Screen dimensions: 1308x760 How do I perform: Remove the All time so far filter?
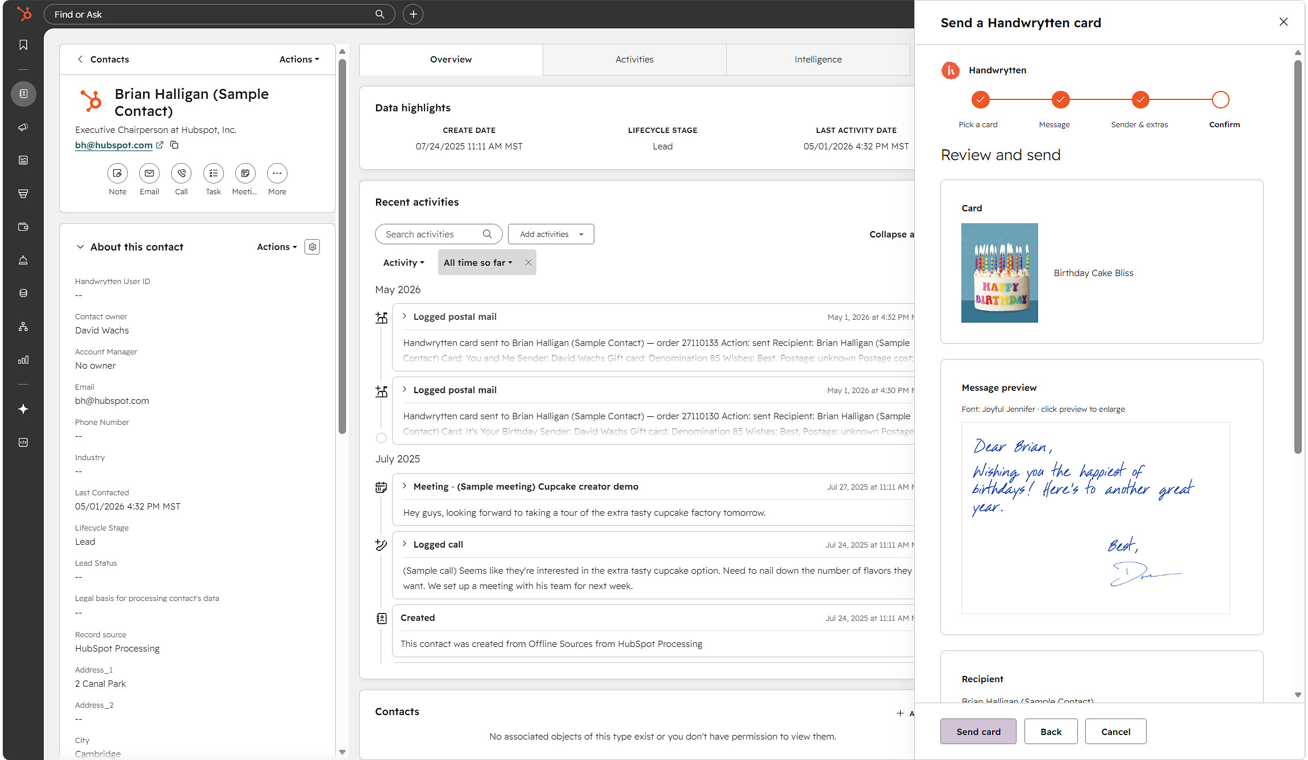pyautogui.click(x=528, y=262)
